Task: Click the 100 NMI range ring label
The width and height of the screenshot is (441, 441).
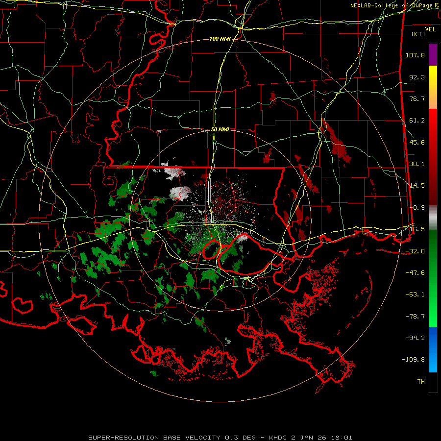Action: pyautogui.click(x=220, y=39)
